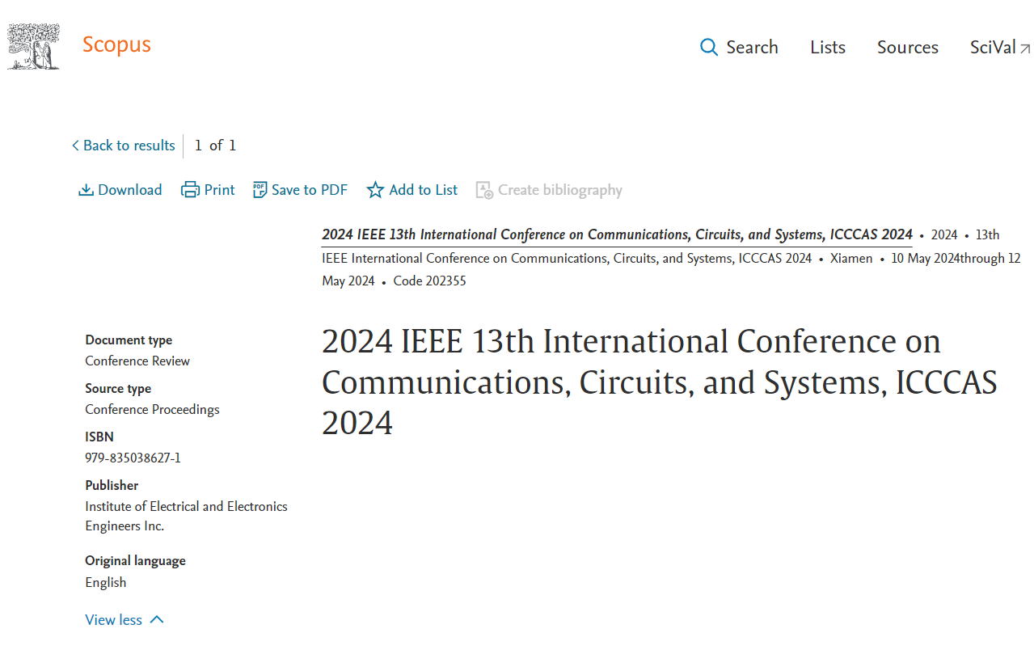Click the disabled Create bibliography label
The height and width of the screenshot is (650, 1034).
pos(560,190)
